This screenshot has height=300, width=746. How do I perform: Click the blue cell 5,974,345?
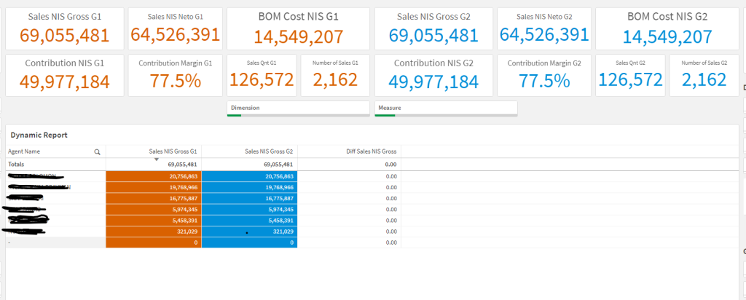[250, 209]
